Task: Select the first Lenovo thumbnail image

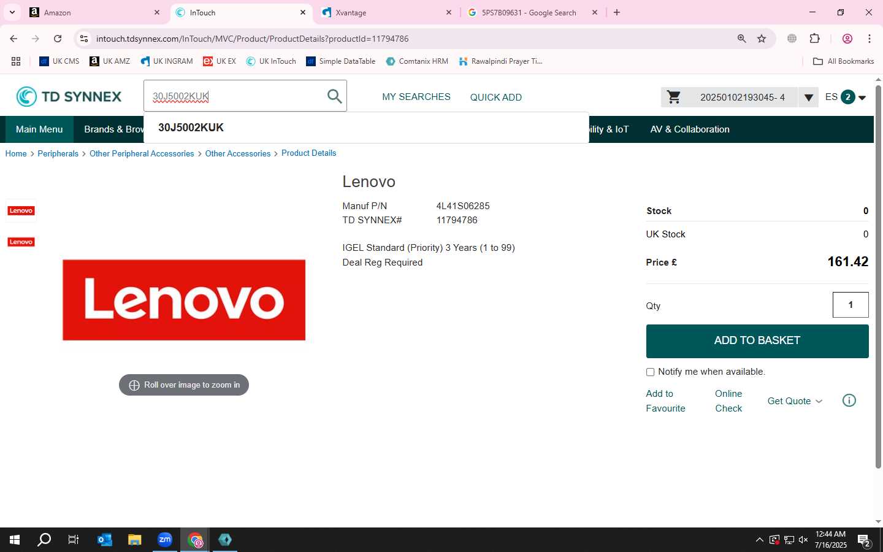Action: pyautogui.click(x=21, y=210)
